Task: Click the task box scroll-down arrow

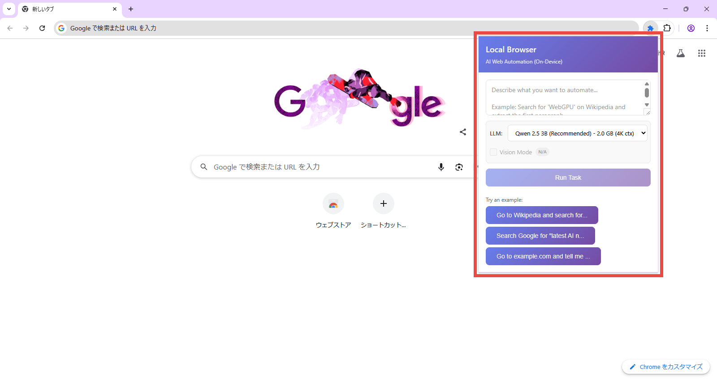Action: coord(647,105)
